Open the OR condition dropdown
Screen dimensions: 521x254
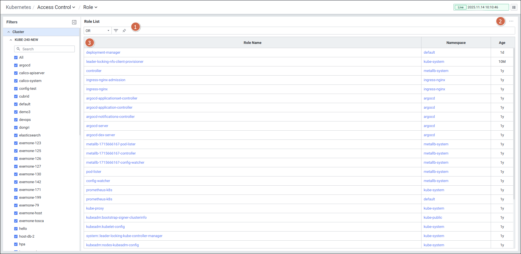(x=97, y=31)
